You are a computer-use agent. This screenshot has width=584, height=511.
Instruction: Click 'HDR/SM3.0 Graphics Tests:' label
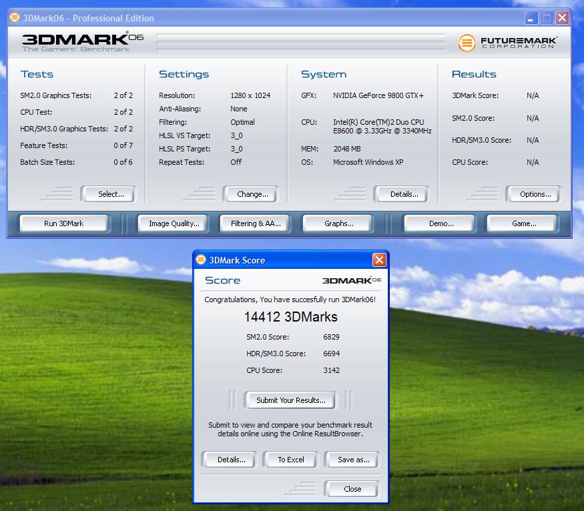[64, 129]
